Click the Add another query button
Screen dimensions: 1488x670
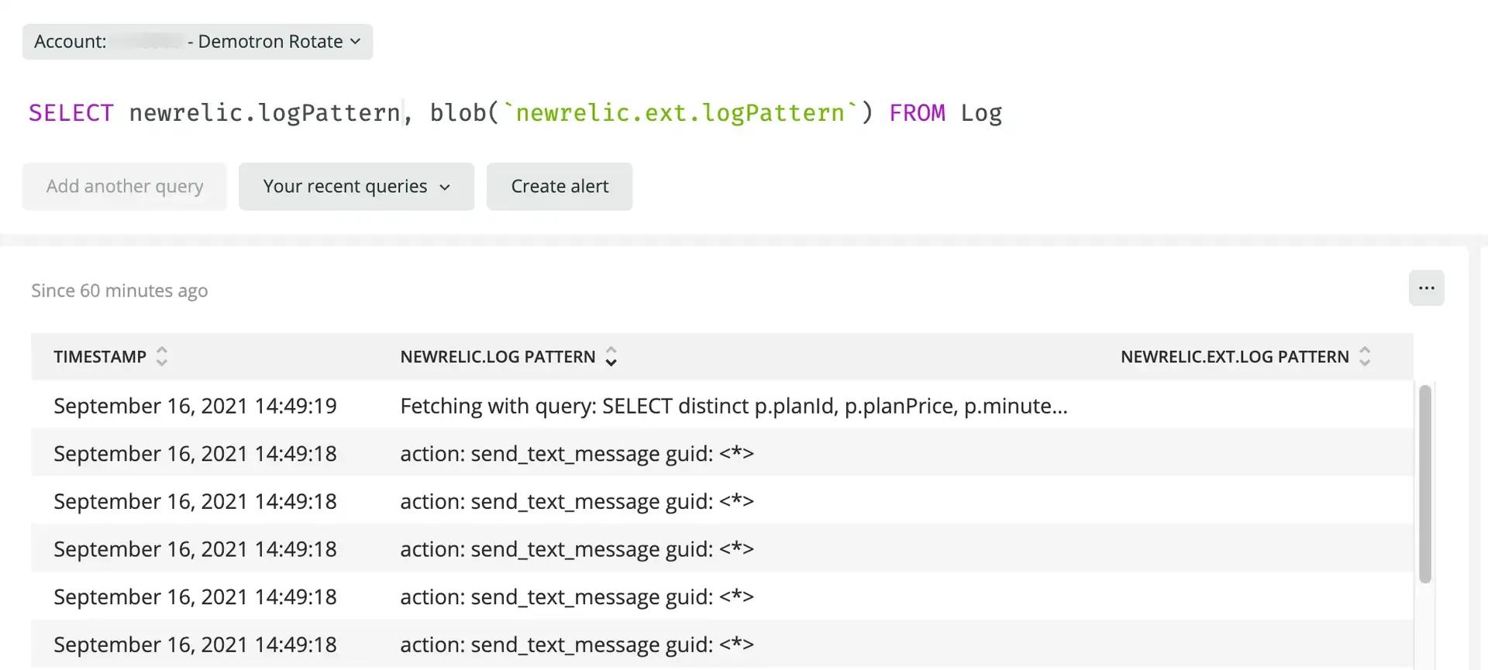click(x=124, y=187)
